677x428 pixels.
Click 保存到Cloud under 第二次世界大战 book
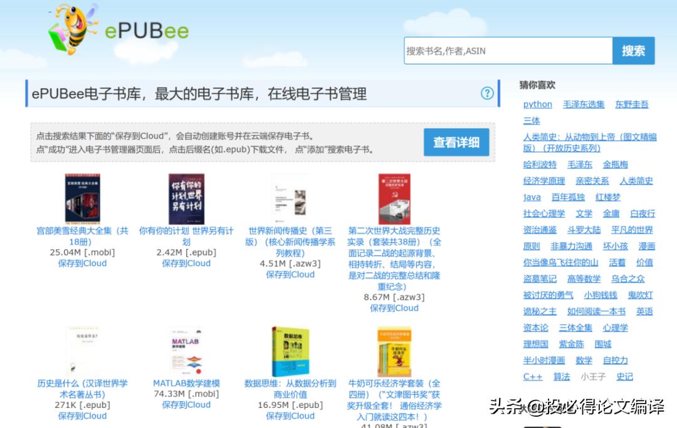pyautogui.click(x=394, y=308)
